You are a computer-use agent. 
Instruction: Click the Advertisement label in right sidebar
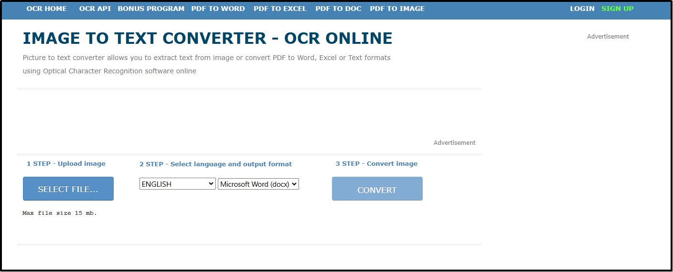(608, 37)
